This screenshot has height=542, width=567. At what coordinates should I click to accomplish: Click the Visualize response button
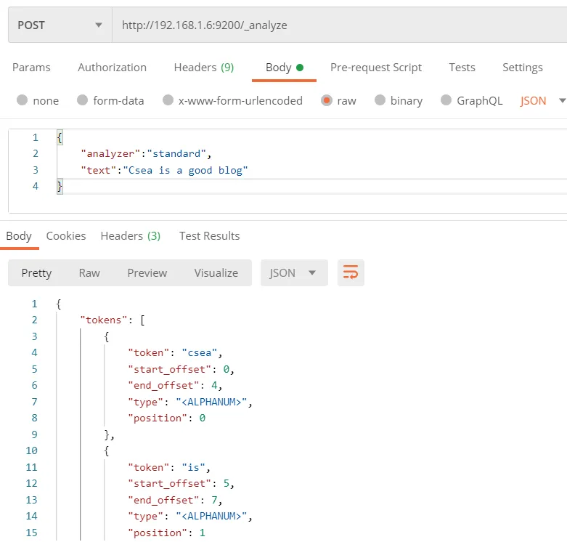tap(216, 273)
